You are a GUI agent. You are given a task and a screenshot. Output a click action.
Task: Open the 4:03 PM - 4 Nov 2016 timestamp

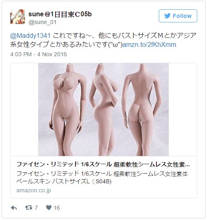(x=38, y=54)
